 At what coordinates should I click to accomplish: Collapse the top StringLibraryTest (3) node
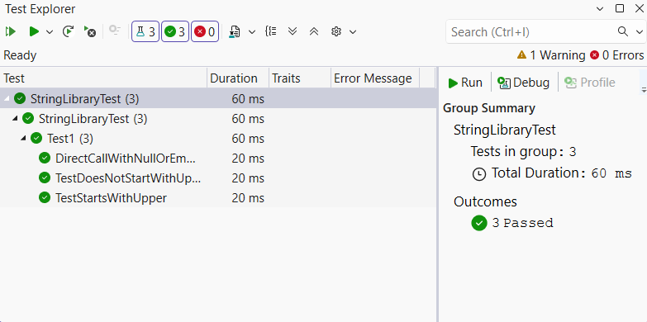pyautogui.click(x=7, y=99)
